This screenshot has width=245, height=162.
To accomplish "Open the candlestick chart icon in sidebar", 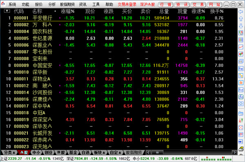I will click(241, 54).
